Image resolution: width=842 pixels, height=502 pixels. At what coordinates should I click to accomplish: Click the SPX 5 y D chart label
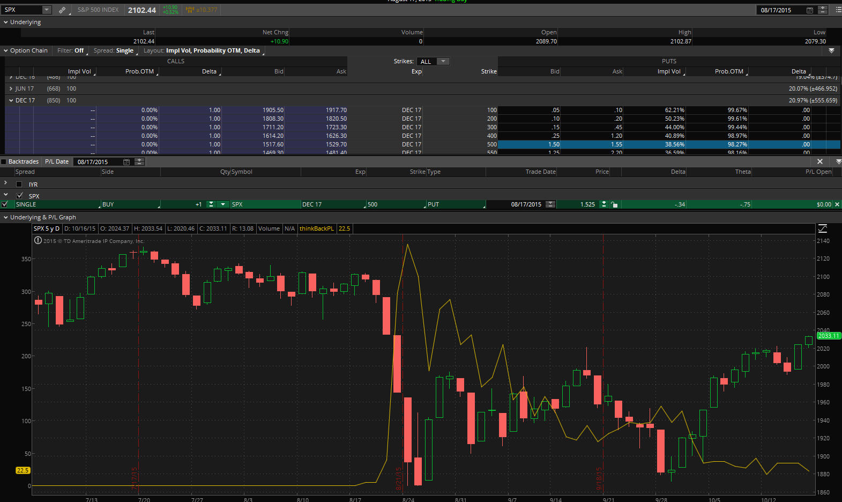click(47, 228)
